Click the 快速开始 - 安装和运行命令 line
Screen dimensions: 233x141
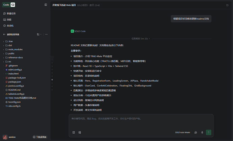pyautogui.click(x=87, y=71)
